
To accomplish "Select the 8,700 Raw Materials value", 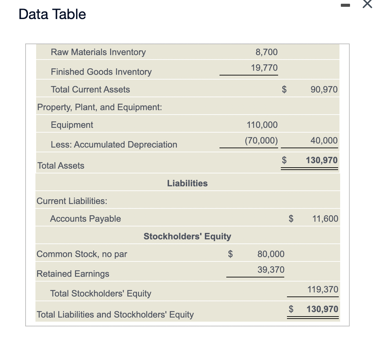I will click(x=266, y=52).
